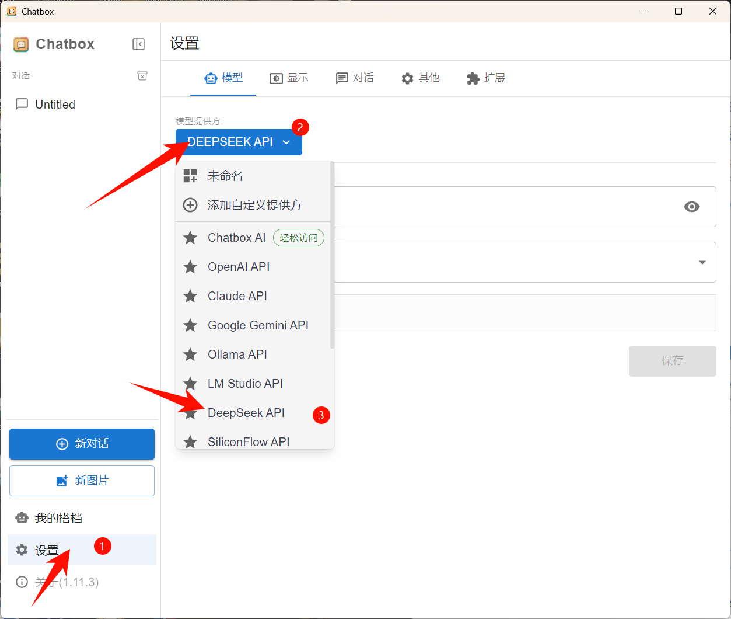
Task: Click the plus icon inside 新对话 button
Action: [62, 444]
